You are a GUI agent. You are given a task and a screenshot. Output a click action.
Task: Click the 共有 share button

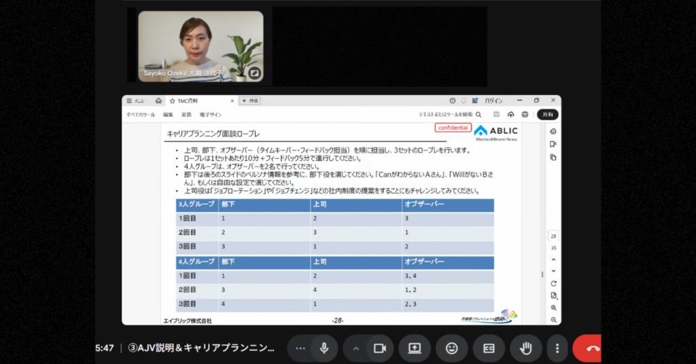pos(547,115)
